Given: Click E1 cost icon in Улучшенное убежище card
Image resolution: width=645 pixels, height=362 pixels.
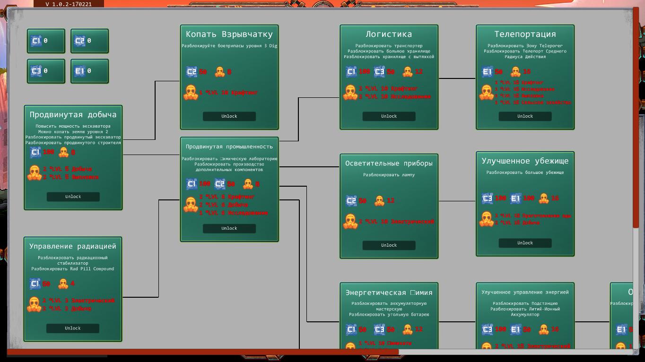Looking at the screenshot, I should 515,198.
